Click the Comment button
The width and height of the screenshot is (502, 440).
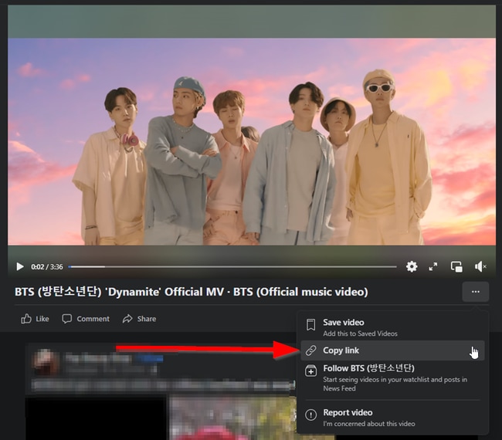(x=86, y=319)
